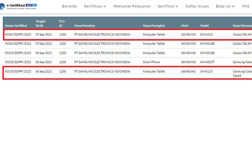Click PLG ID 1258 in the 93335 row
Screen dimensions: 252x142
coord(63,53)
